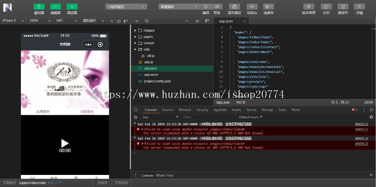Click the inspect element picker icon
This screenshot has width=376, height=187.
coord(136,110)
